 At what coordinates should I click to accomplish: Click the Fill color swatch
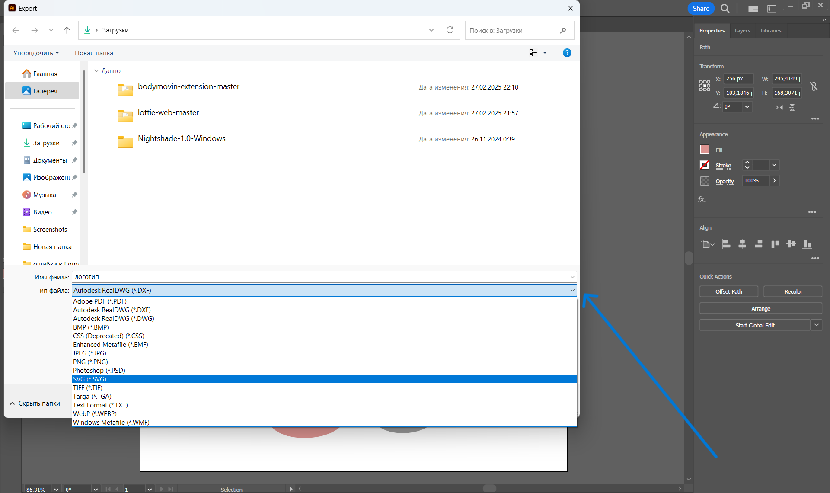(705, 150)
